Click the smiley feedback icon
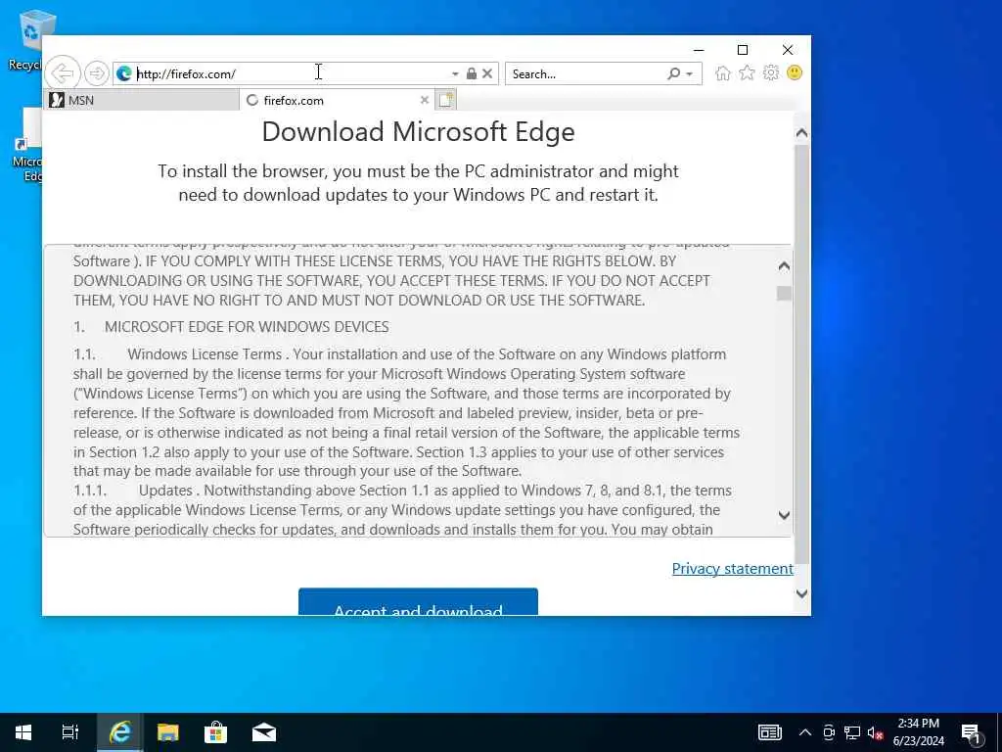The width and height of the screenshot is (1002, 752). tap(795, 72)
